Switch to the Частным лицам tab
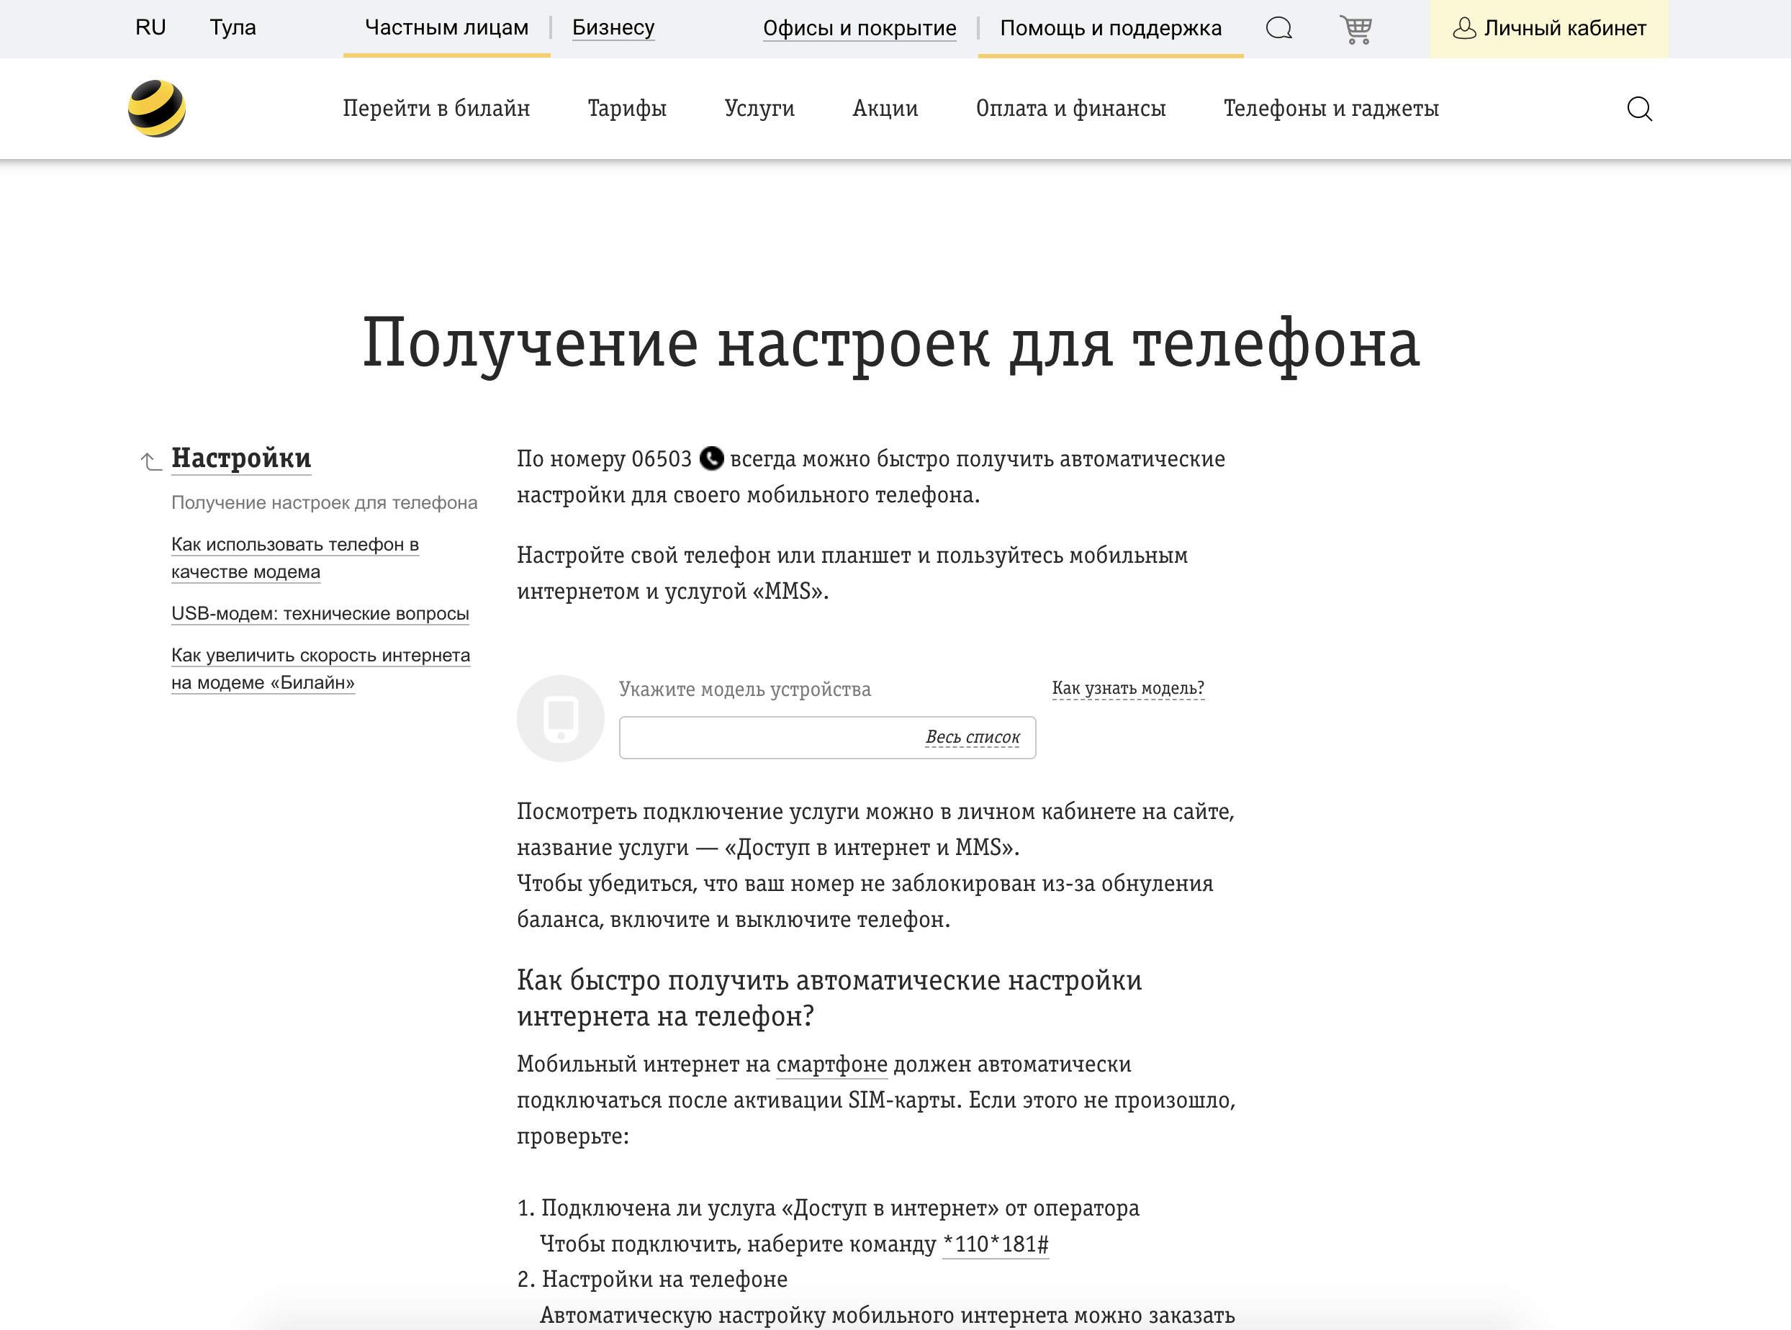The width and height of the screenshot is (1791, 1330). pos(446,28)
